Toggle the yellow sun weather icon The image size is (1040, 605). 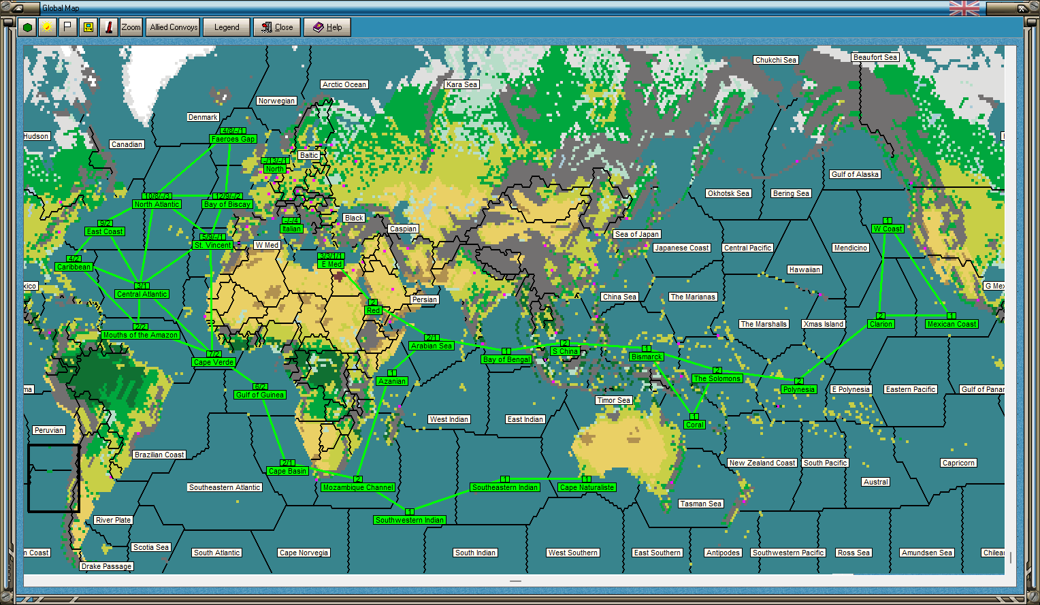[47, 27]
